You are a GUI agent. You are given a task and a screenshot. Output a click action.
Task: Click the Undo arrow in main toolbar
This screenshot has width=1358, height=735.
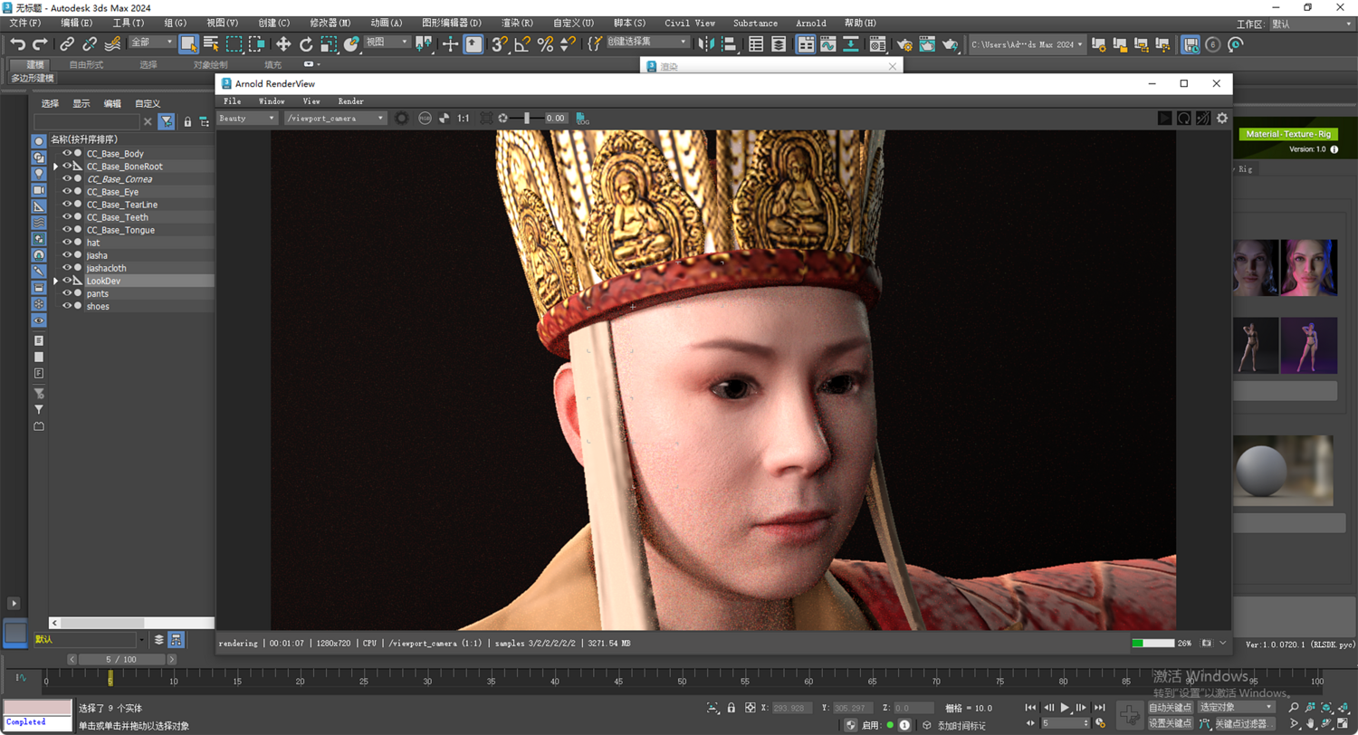pos(17,43)
